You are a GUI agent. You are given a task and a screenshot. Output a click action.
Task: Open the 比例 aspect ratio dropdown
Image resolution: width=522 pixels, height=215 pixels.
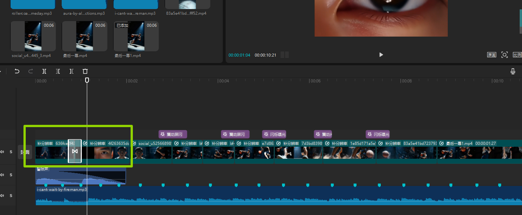(x=517, y=55)
